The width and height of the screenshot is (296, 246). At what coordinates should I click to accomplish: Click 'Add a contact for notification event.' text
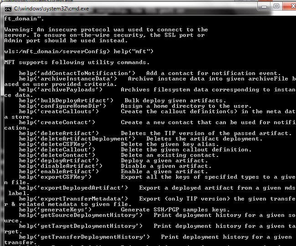(x=214, y=73)
